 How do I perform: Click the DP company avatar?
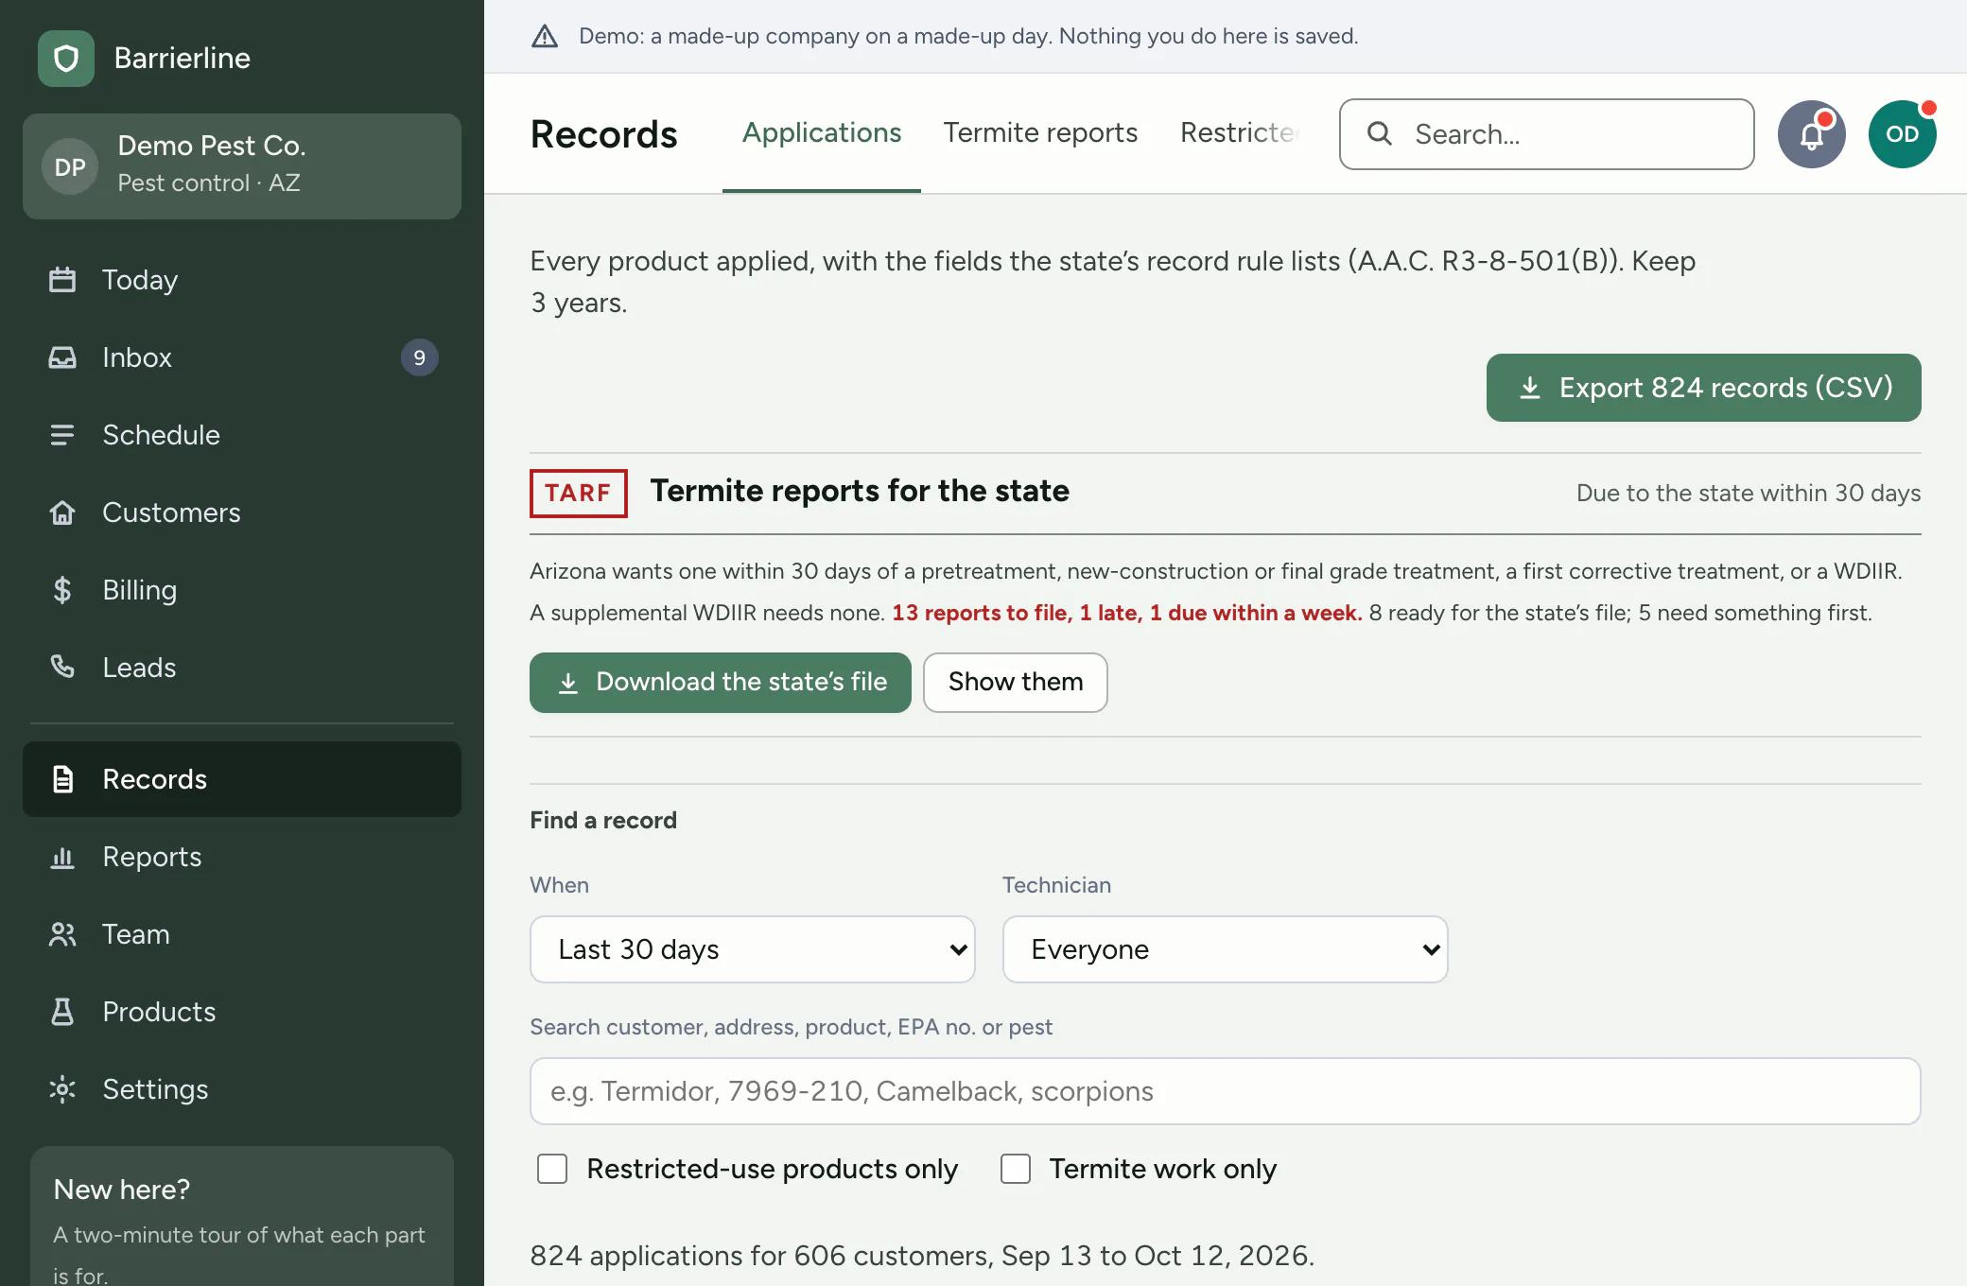(70, 166)
